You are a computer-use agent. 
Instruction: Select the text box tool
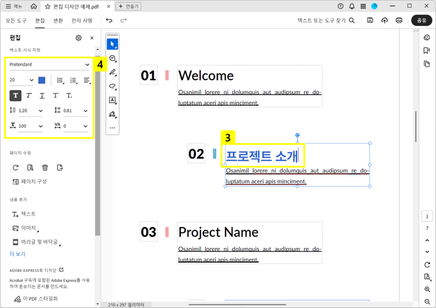pos(112,100)
